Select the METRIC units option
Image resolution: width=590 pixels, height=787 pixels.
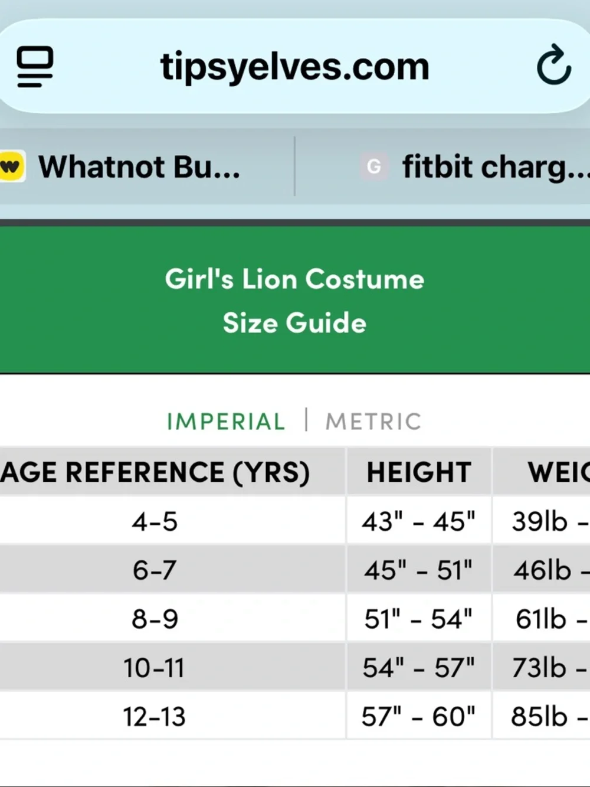click(x=373, y=422)
